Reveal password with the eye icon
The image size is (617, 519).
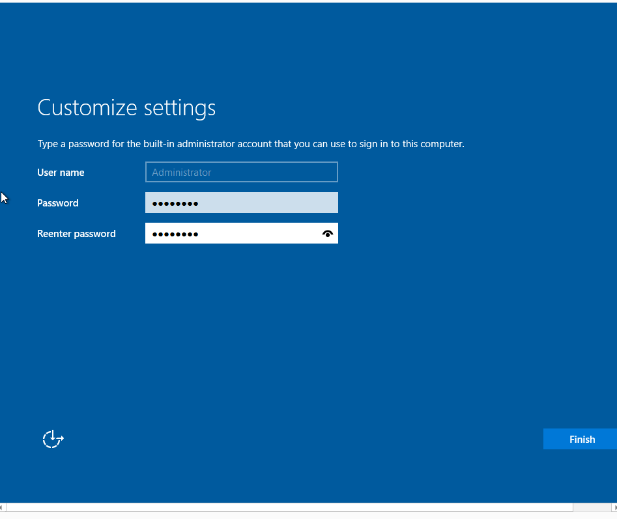pyautogui.click(x=327, y=234)
